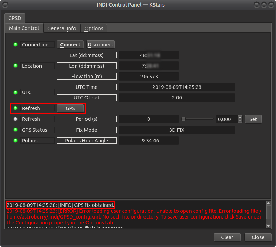This screenshot has height=247, width=276.
Task: Toggle the Disconnect state button
Action: point(100,44)
